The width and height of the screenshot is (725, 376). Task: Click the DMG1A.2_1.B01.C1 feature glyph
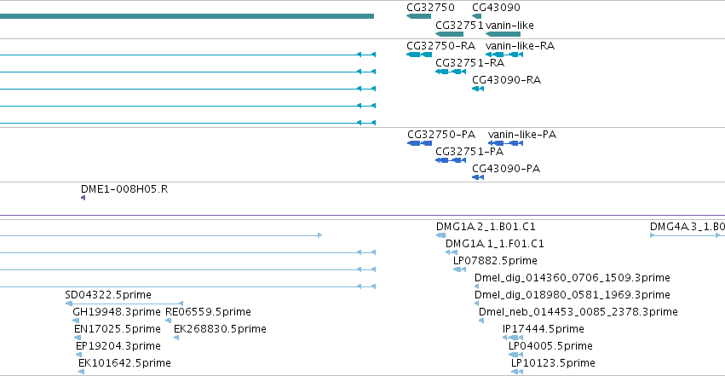point(441,235)
